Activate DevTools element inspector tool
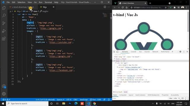The height and width of the screenshot is (106, 190). click(114, 52)
